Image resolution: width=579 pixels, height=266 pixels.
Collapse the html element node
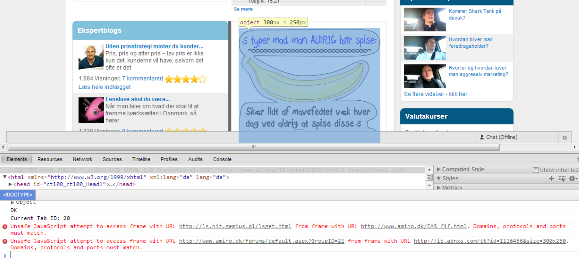click(x=5, y=177)
